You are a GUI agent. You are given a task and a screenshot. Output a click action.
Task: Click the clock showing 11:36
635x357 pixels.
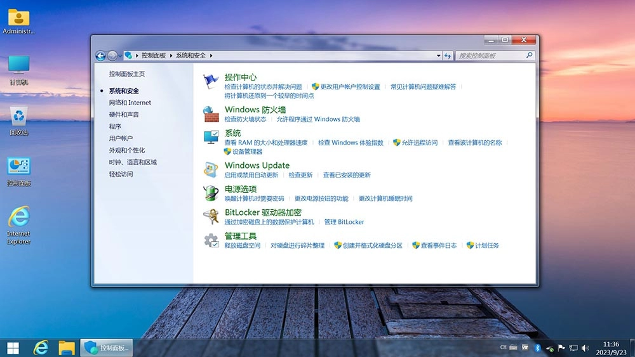point(611,344)
